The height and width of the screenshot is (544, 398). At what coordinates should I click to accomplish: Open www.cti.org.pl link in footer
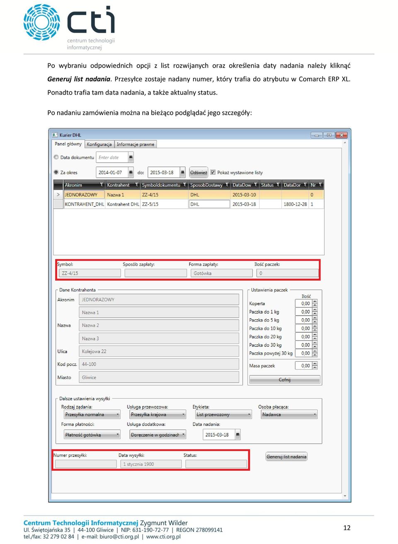click(x=163, y=537)
